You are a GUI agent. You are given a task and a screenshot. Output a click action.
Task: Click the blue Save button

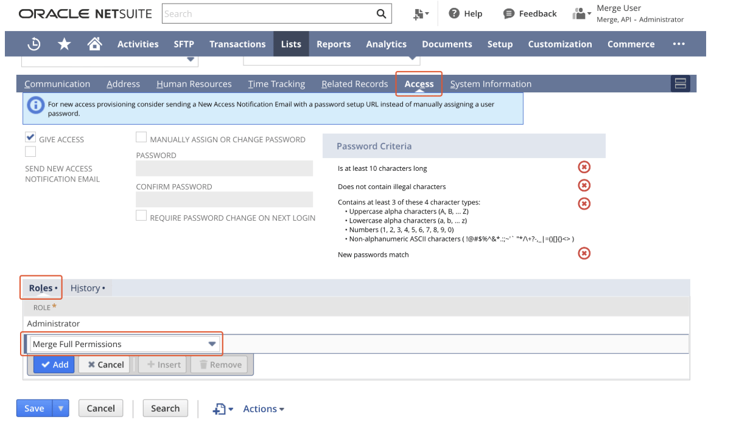point(34,408)
